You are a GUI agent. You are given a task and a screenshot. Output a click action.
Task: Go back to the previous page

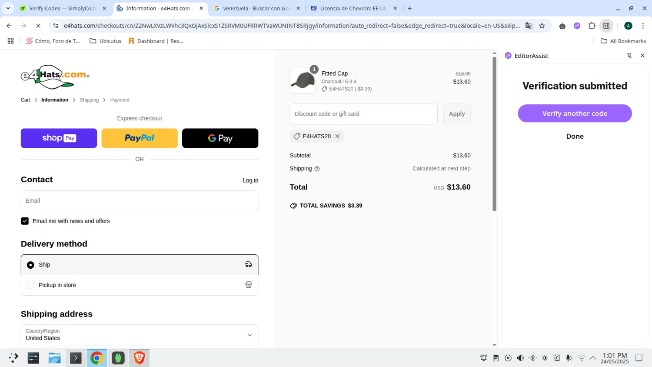(9, 26)
